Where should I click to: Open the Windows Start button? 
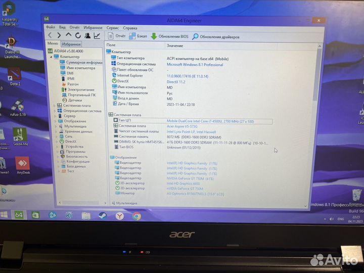(4, 215)
